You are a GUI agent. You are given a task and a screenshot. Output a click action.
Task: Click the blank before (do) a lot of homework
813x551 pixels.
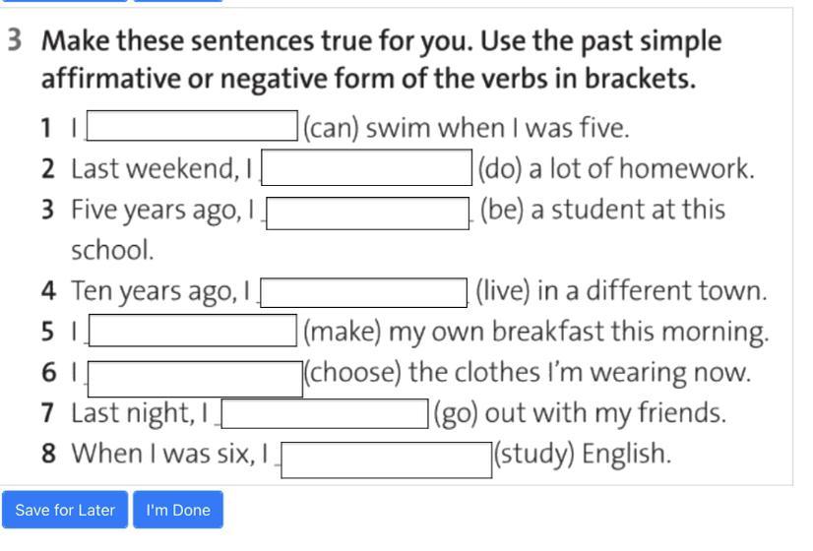tap(366, 168)
